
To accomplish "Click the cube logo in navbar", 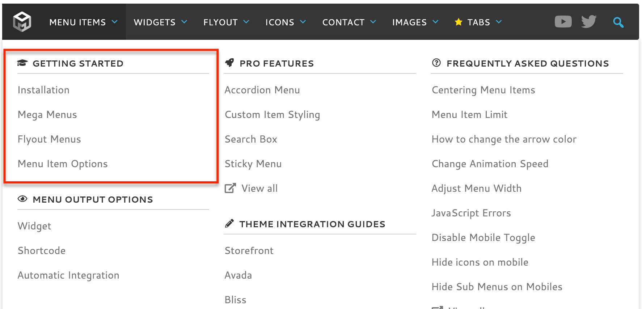I will [x=22, y=22].
